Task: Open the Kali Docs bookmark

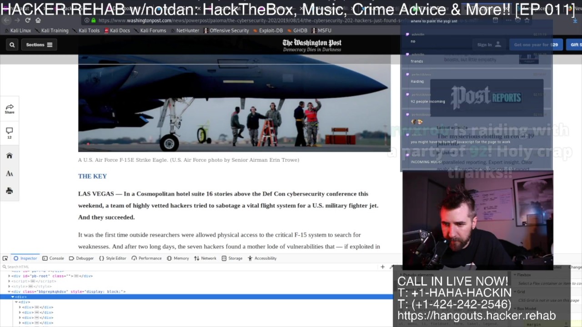Action: pyautogui.click(x=117, y=30)
